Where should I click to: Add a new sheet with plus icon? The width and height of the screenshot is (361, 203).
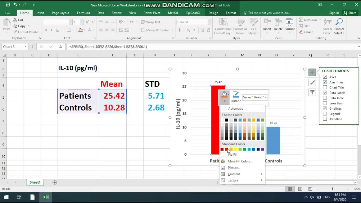point(55,182)
